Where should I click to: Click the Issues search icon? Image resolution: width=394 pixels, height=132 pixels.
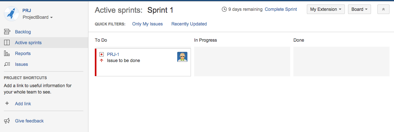point(7,64)
